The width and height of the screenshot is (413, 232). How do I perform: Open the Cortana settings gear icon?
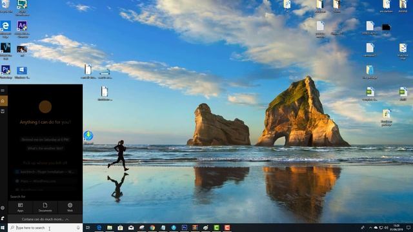tap(3, 208)
